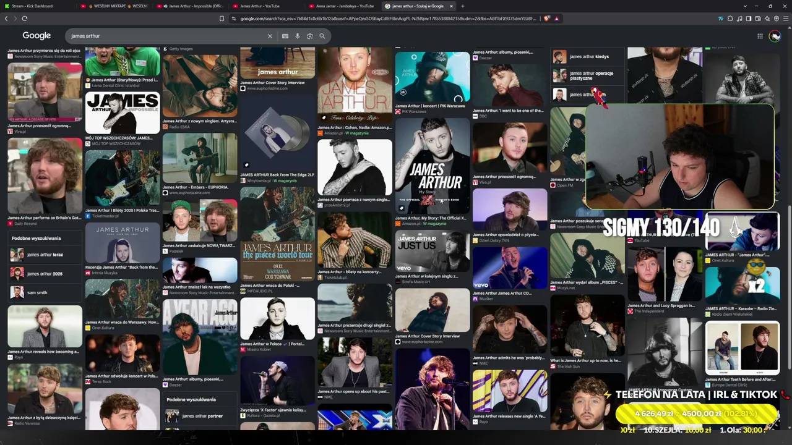Click the browser forward arrow

(15, 19)
